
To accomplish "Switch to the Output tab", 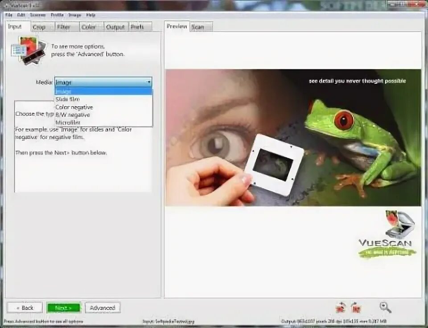I will (x=115, y=27).
